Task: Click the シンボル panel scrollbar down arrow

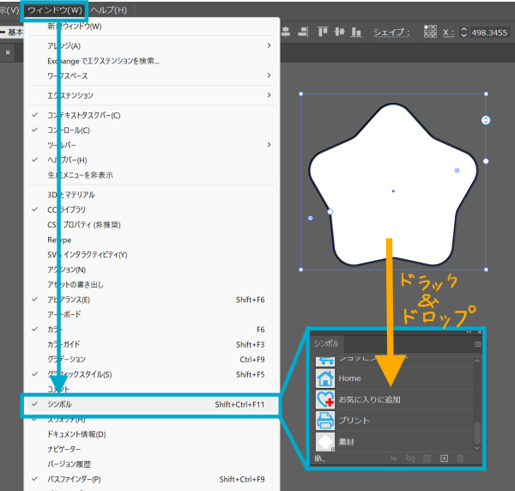Action: tap(477, 446)
